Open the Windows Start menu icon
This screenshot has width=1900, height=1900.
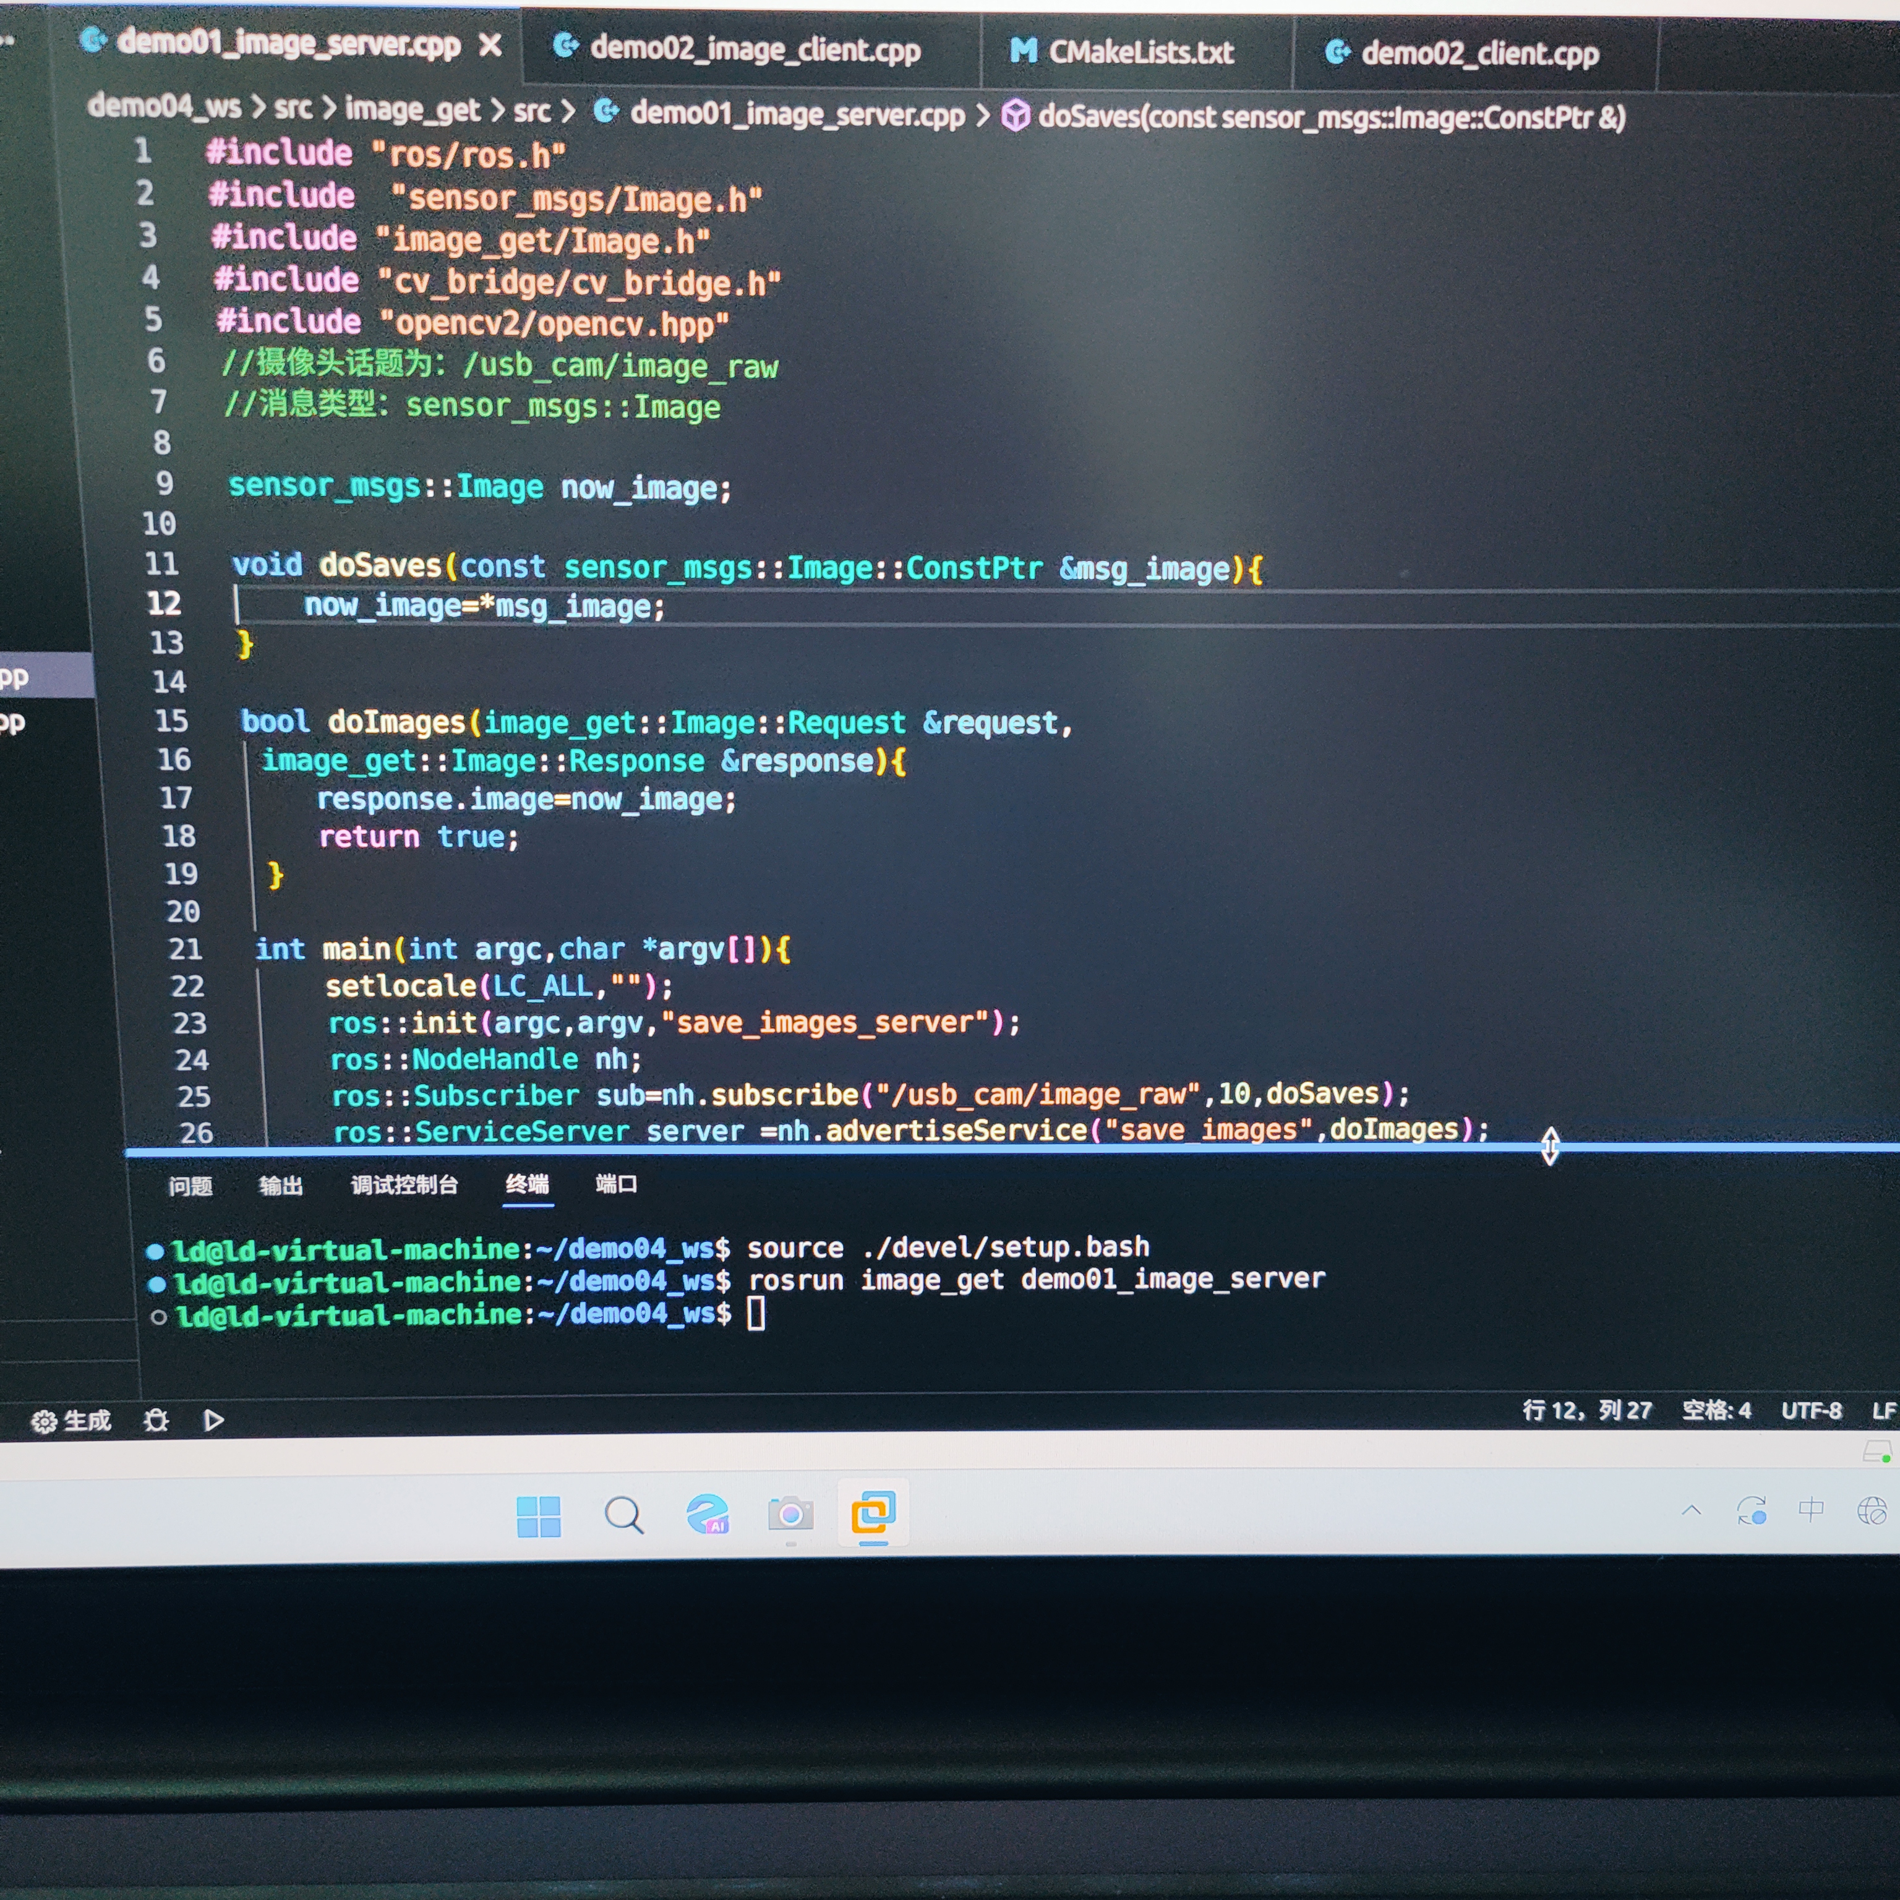click(538, 1517)
